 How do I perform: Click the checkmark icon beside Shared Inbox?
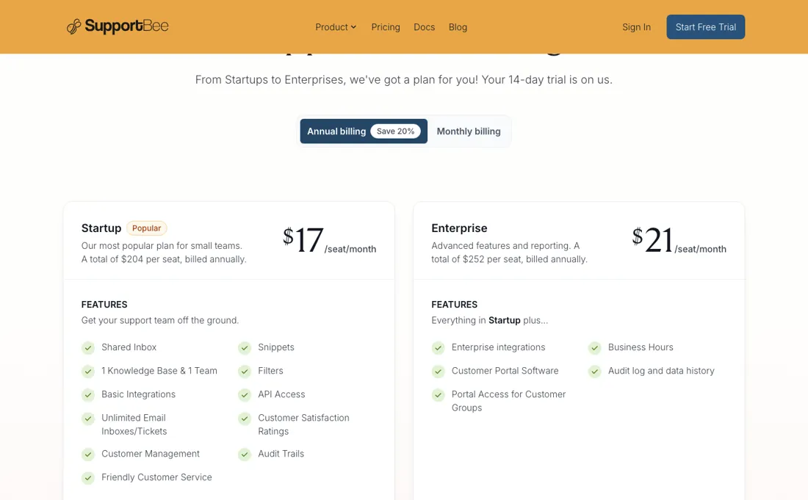tap(88, 347)
